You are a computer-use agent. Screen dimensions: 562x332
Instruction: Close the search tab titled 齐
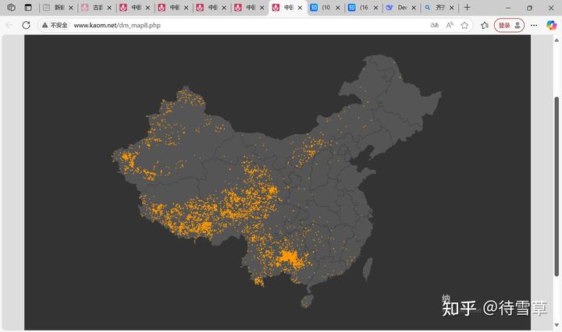click(452, 8)
